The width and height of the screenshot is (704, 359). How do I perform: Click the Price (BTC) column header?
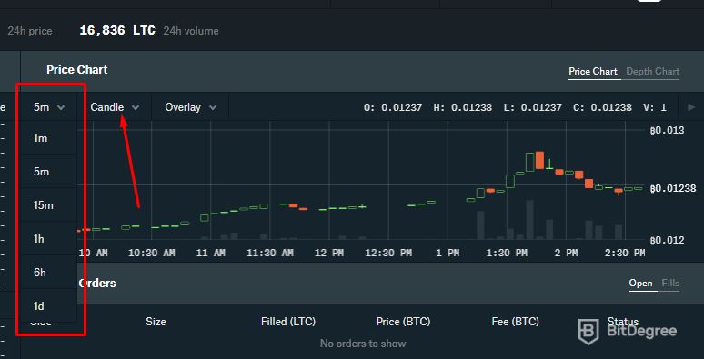point(403,322)
